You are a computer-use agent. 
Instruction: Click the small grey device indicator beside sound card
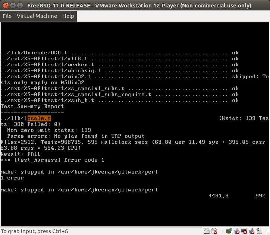[x=223, y=231]
